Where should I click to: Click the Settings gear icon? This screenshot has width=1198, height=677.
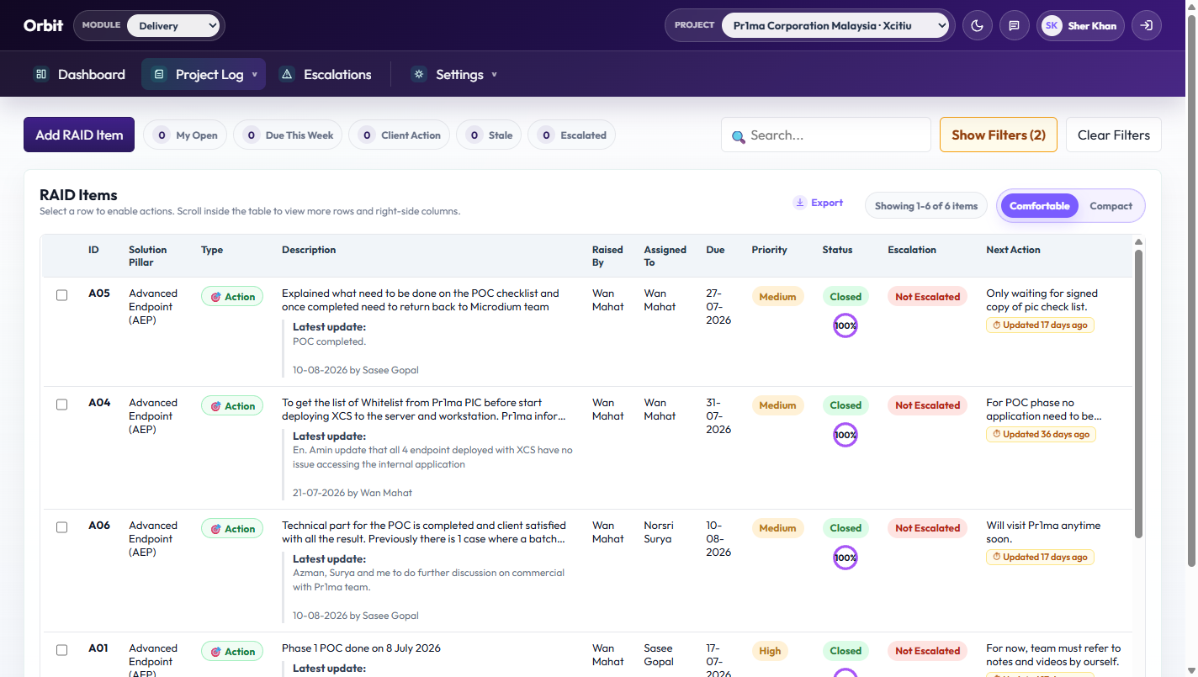pos(418,74)
